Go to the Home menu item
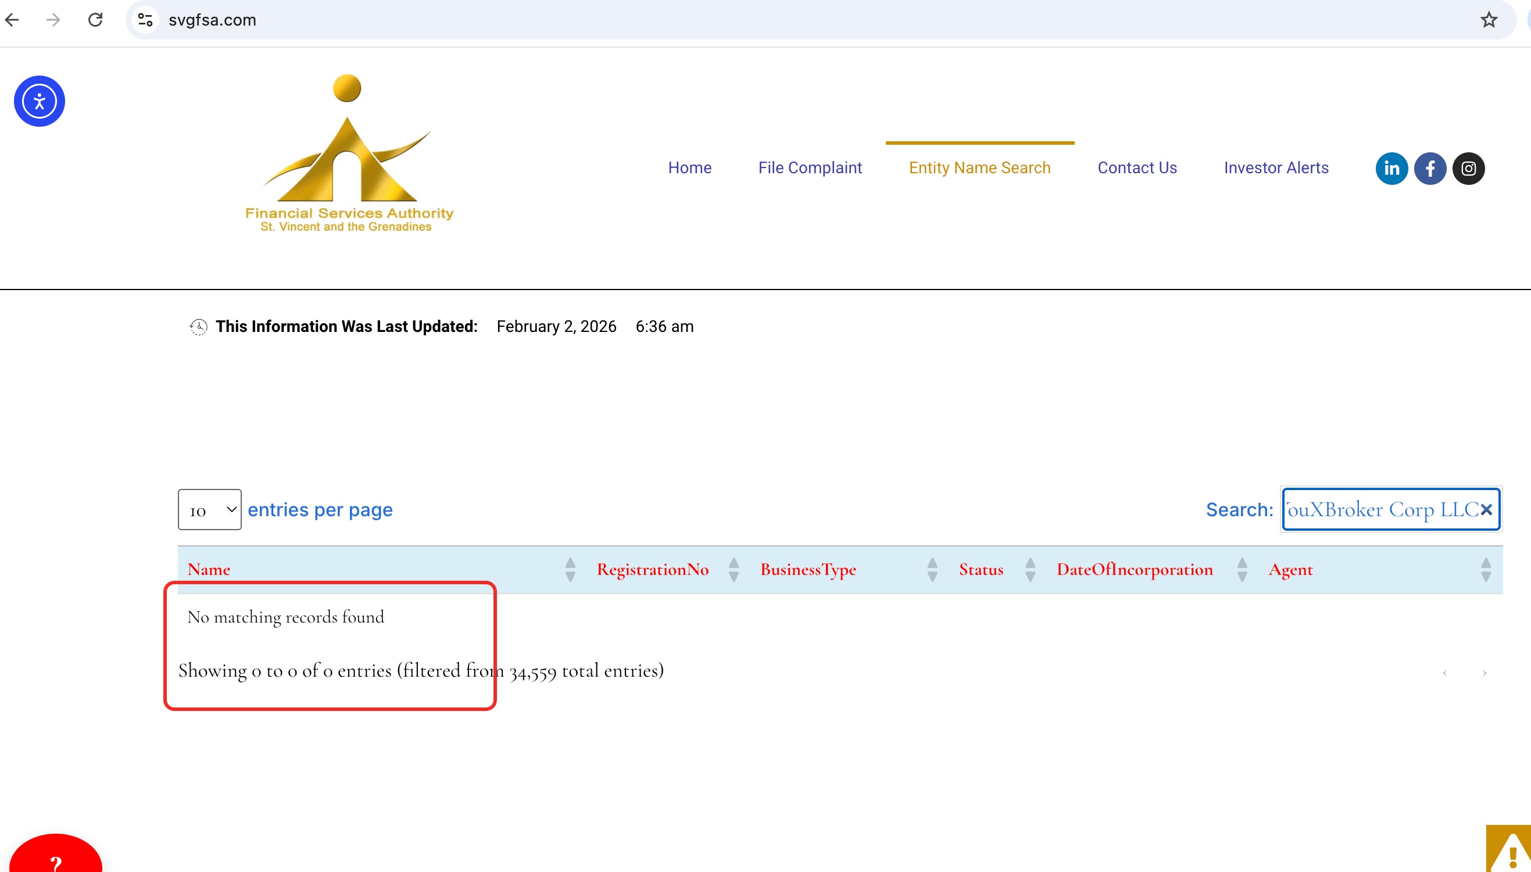 (689, 167)
